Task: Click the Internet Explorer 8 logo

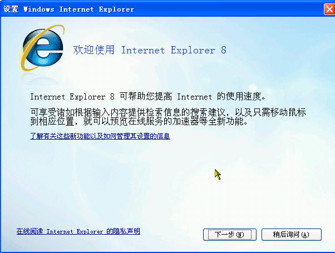Action: click(x=42, y=48)
